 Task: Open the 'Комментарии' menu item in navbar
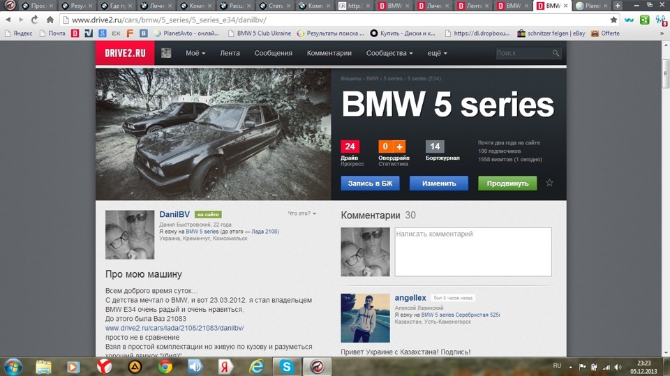tap(329, 53)
